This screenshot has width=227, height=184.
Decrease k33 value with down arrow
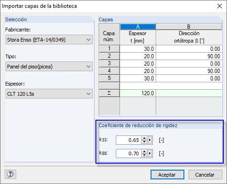coord(144,142)
